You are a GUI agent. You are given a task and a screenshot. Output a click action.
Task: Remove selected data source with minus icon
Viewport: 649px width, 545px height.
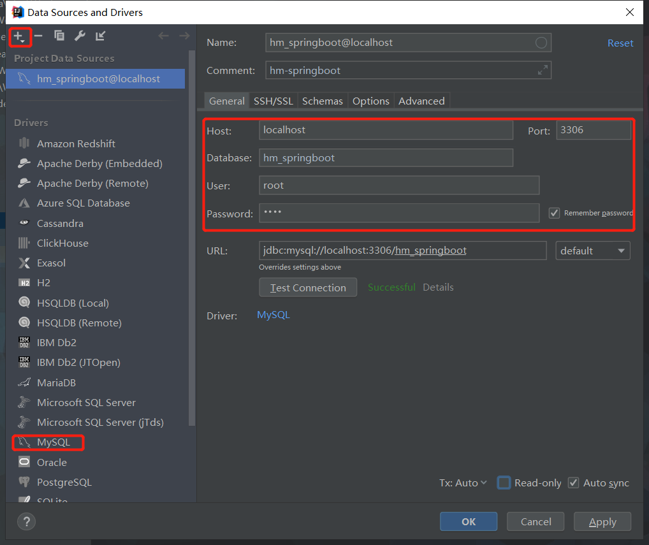[x=38, y=36]
